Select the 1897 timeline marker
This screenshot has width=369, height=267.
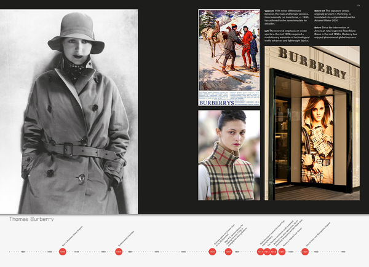(228, 252)
